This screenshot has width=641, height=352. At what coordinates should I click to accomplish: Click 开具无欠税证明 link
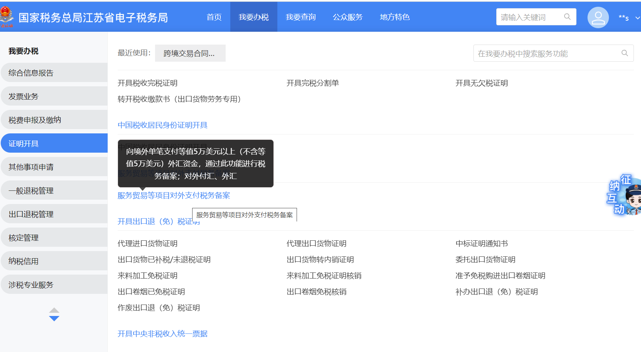[482, 83]
